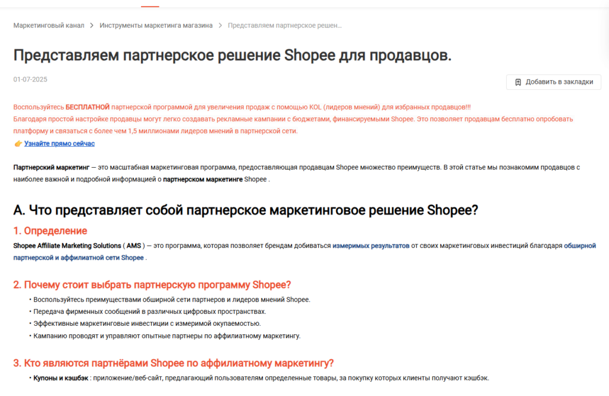Click the bold text Партнерский маркетинг
The image size is (609, 396).
click(51, 167)
